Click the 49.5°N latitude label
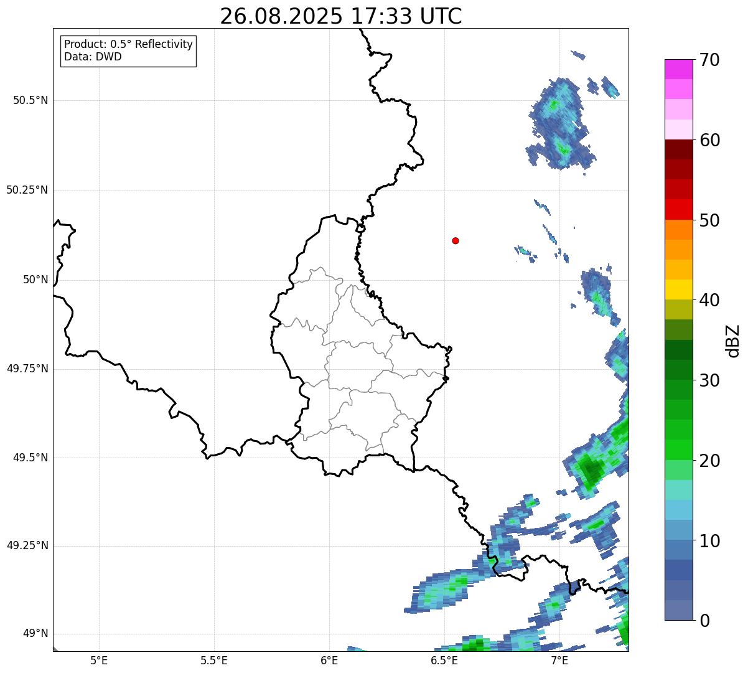Screen dimensions: 748x673 [30, 458]
